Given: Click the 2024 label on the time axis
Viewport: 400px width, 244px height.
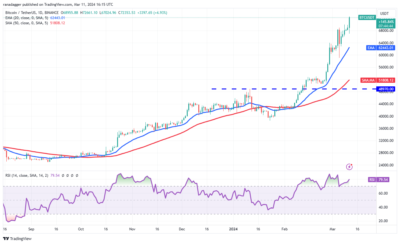Looking at the screenshot, I should (233, 229).
